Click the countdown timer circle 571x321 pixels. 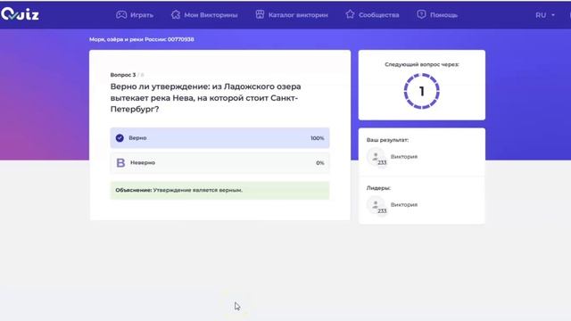[x=422, y=91]
